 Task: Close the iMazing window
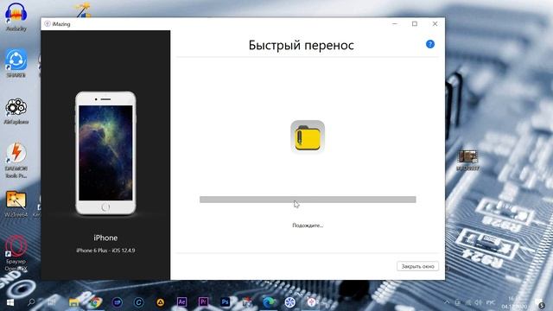435,23
